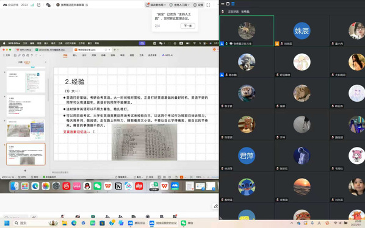The image size is (365, 228).
Task: Open meeting settings gear
Action: coord(198,5)
